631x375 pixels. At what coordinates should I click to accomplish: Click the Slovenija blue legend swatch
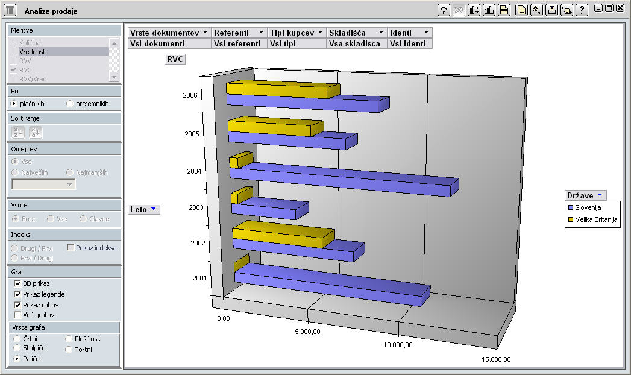[571, 207]
